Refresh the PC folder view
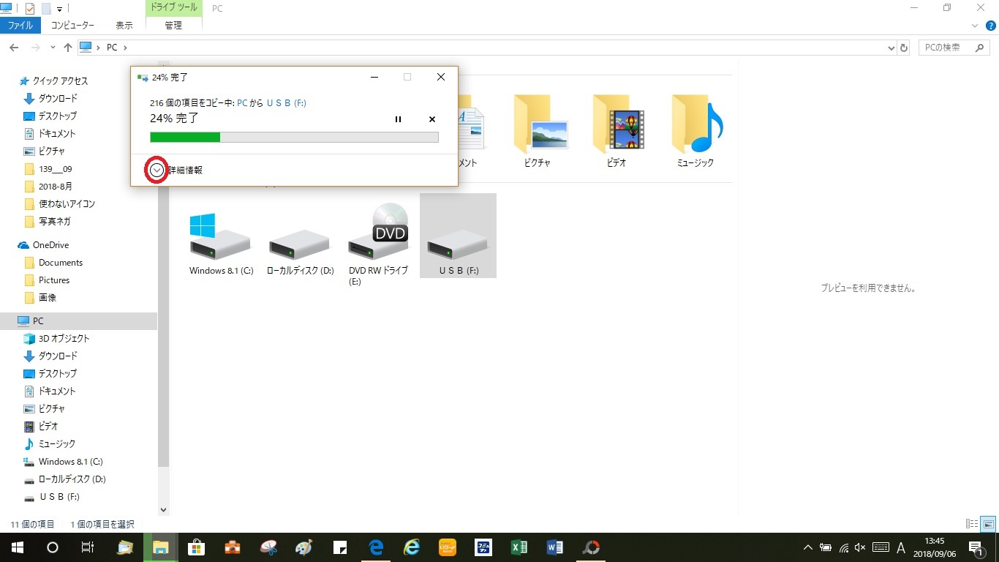 904,48
